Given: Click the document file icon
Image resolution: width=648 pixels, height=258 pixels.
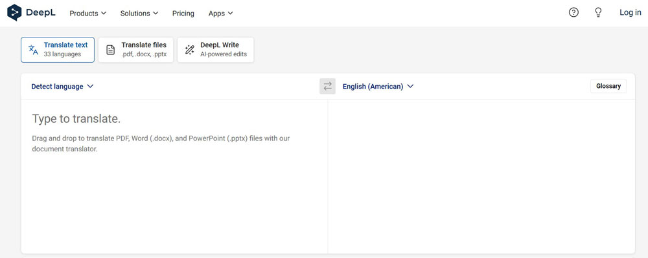Looking at the screenshot, I should pos(110,50).
